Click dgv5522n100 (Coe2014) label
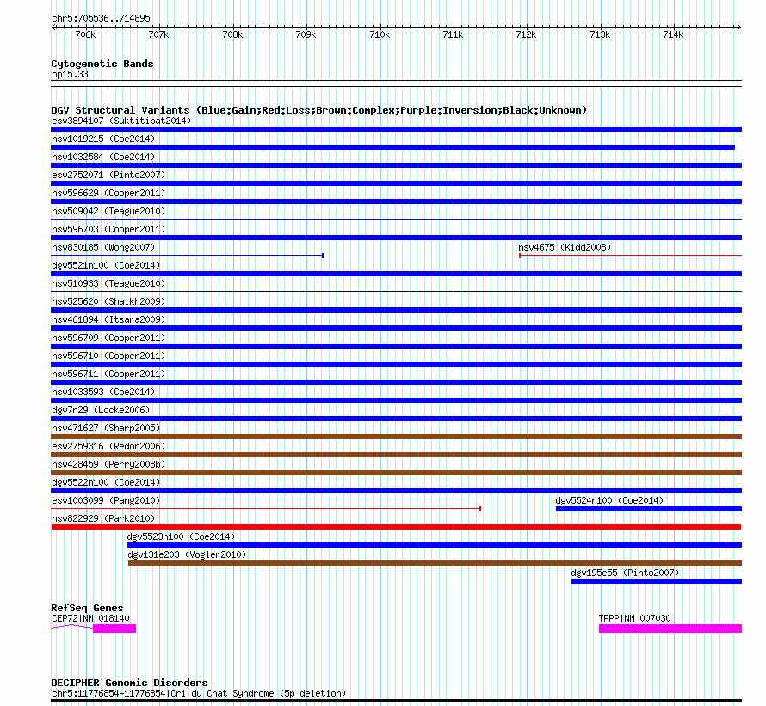 106,482
